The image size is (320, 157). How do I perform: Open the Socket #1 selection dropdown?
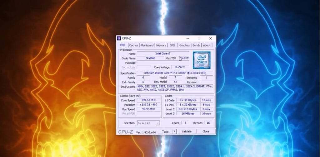148,123
